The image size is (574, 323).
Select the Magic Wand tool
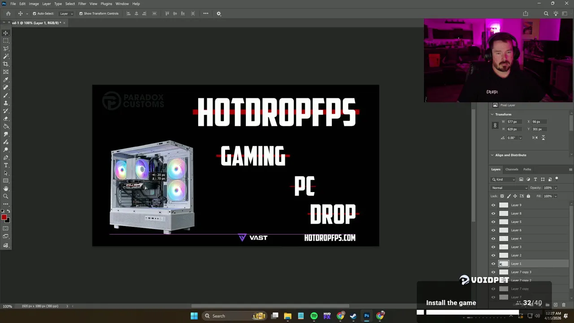(x=6, y=56)
